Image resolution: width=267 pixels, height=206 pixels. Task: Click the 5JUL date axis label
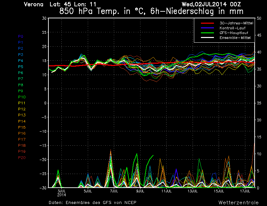tap(88, 191)
